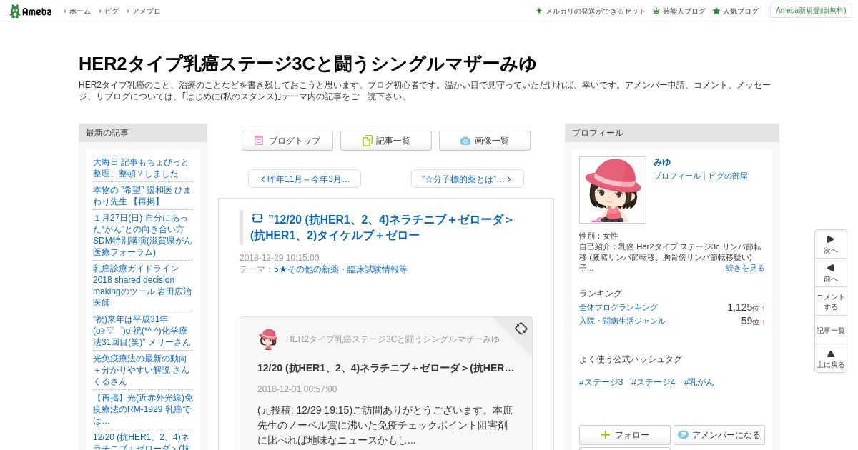Open the 記事一覧 tab
The height and width of the screenshot is (450, 858).
click(386, 141)
